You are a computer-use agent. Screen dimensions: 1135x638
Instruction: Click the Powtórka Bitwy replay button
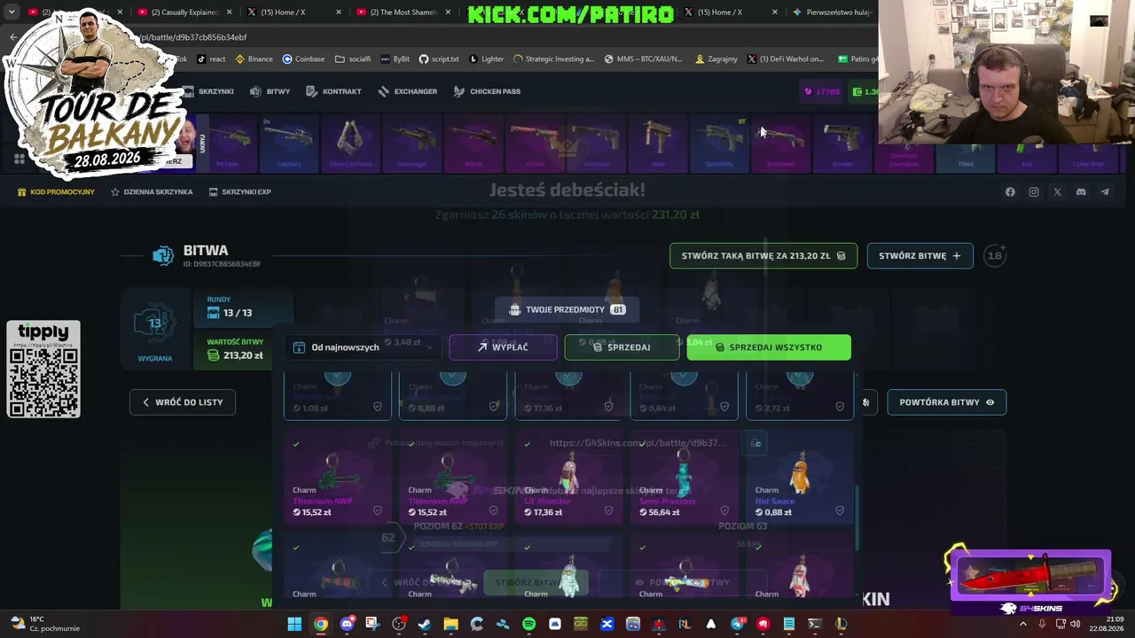click(947, 402)
